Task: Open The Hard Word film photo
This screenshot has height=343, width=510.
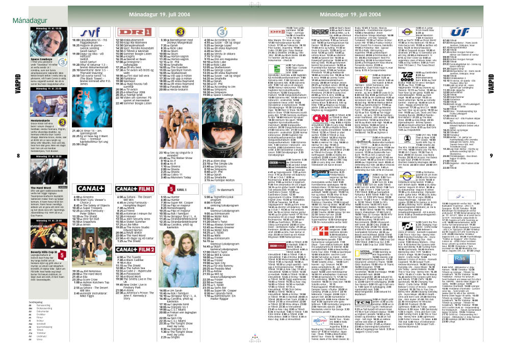Action: [49, 171]
